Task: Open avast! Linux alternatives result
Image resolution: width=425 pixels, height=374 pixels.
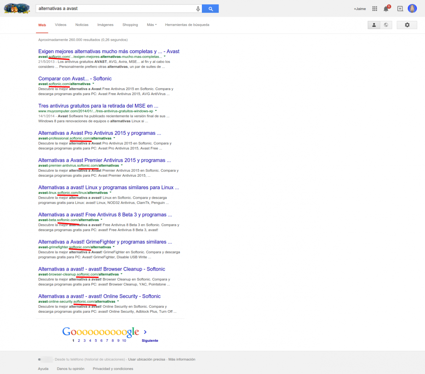Action: click(x=109, y=188)
